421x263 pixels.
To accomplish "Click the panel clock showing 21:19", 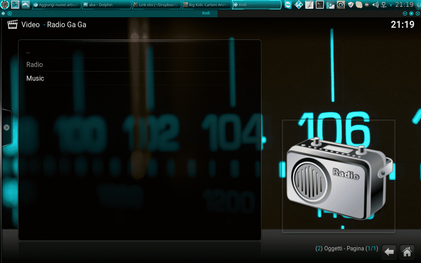I will (x=404, y=5).
